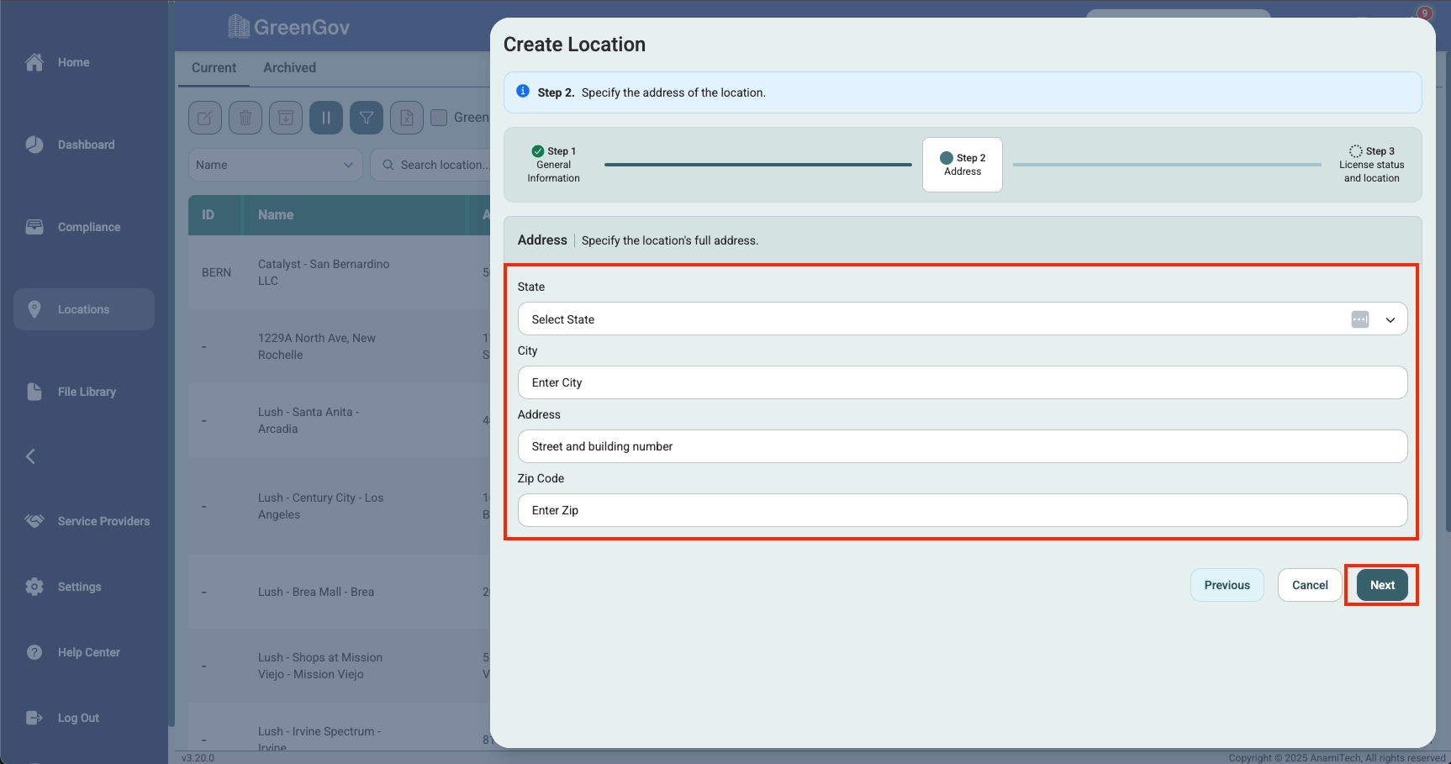Cancel the Create Location dialog

pyautogui.click(x=1309, y=585)
